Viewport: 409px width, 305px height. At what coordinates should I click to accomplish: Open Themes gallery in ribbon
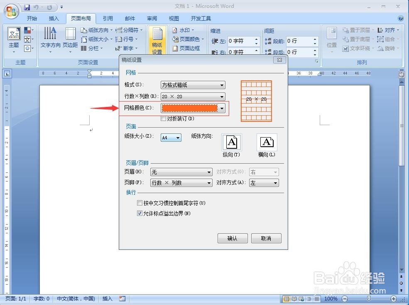(x=14, y=40)
